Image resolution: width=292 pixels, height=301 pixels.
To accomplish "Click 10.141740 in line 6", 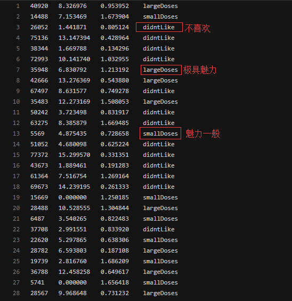I will [74, 59].
